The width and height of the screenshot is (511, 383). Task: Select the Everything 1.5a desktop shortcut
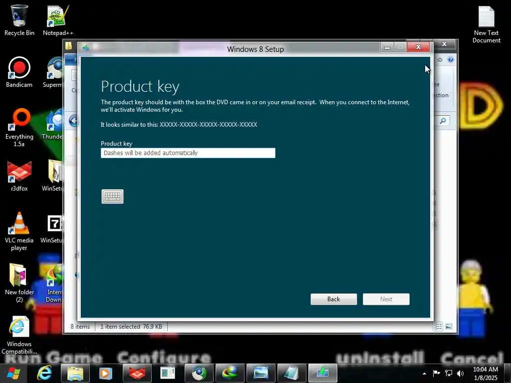pos(19,128)
